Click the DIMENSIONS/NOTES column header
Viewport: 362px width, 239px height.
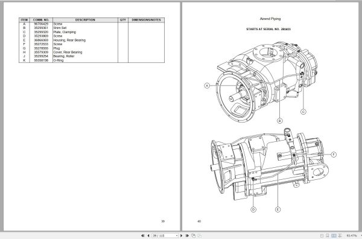click(x=146, y=20)
